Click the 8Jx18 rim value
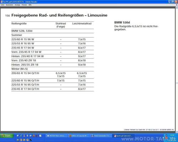 pos(82,60)
